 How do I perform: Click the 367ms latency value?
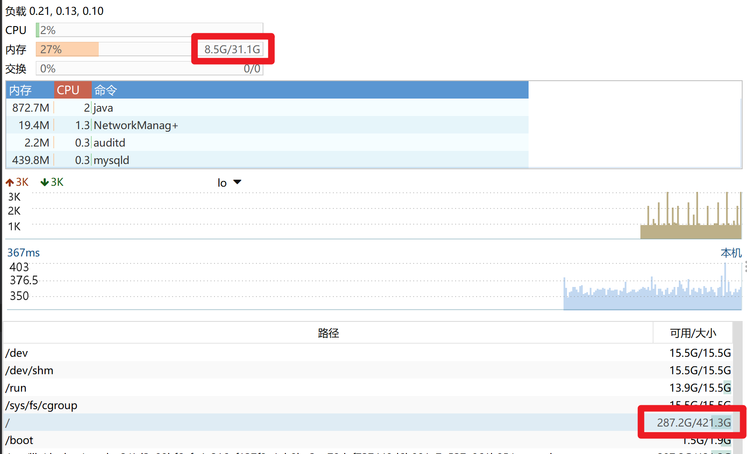pos(24,253)
